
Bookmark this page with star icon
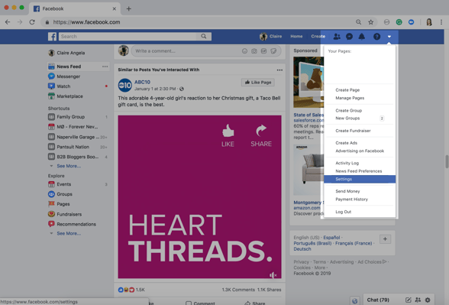[x=370, y=22]
